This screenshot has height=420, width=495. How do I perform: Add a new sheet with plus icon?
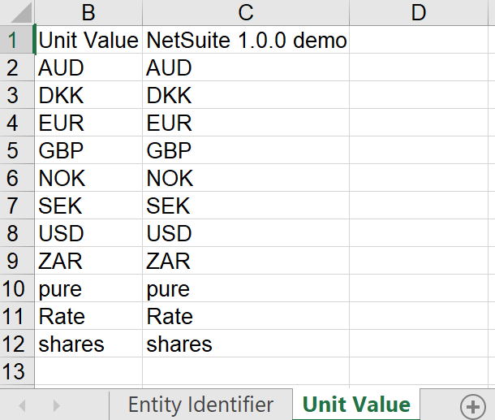tap(472, 406)
